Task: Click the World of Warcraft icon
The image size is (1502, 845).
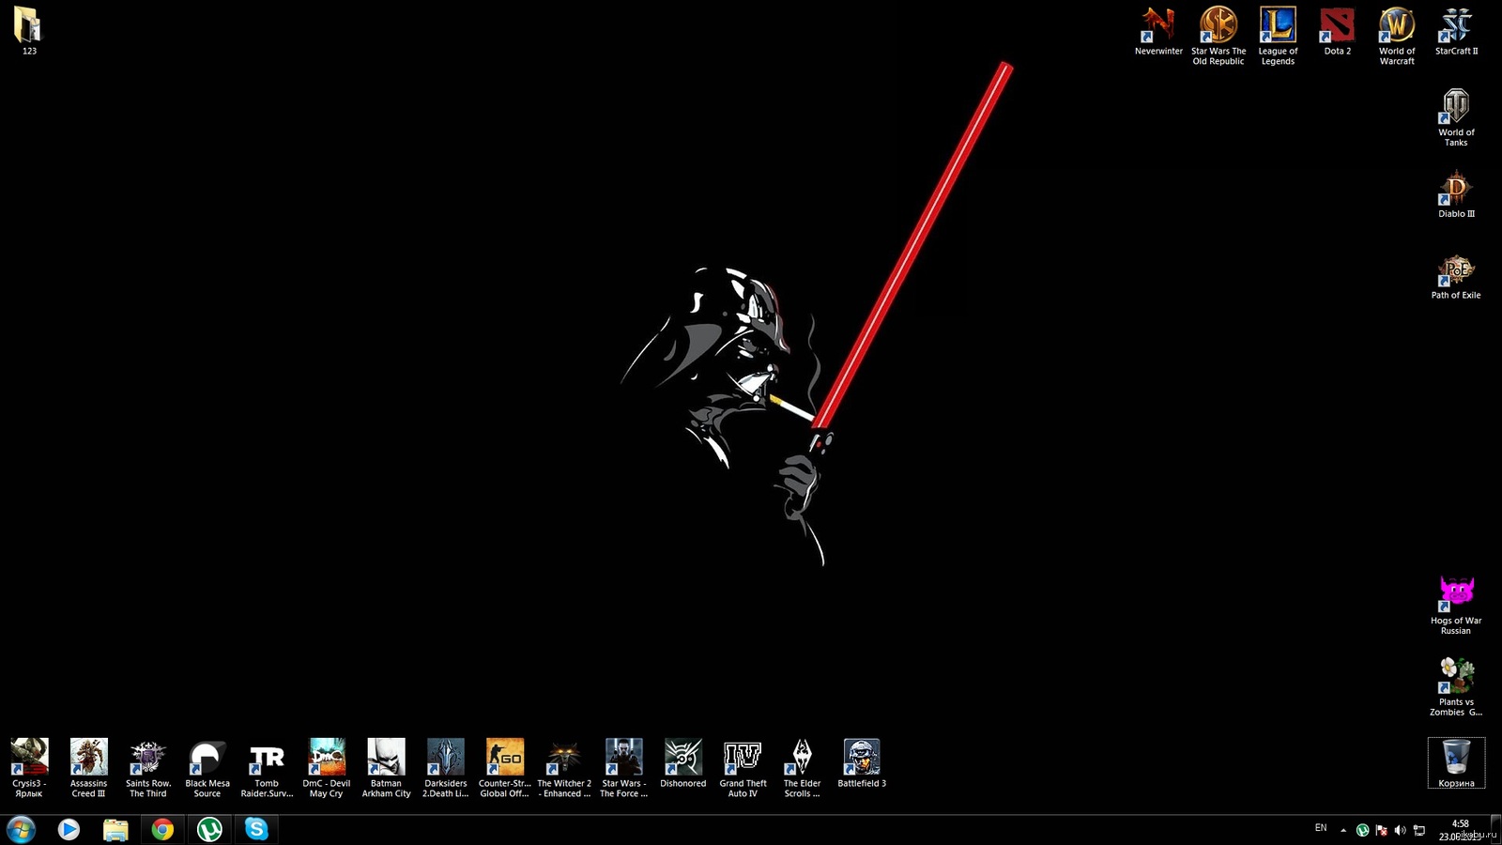Action: click(x=1396, y=26)
